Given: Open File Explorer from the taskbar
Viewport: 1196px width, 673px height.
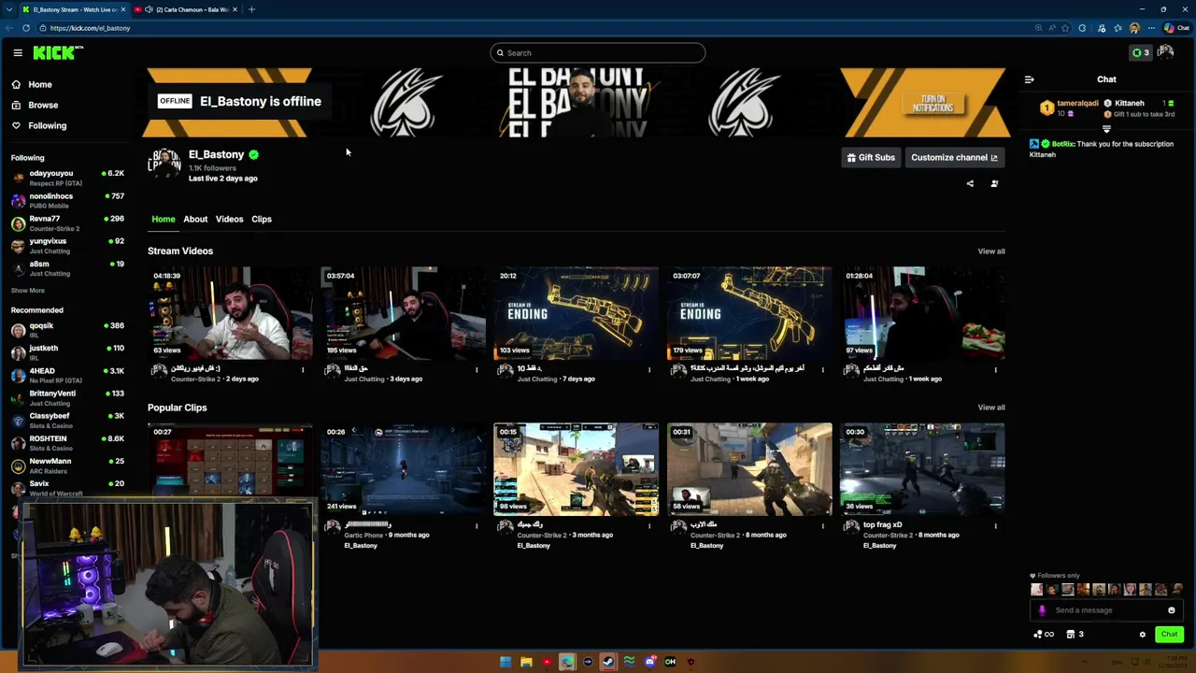Looking at the screenshot, I should [526, 662].
